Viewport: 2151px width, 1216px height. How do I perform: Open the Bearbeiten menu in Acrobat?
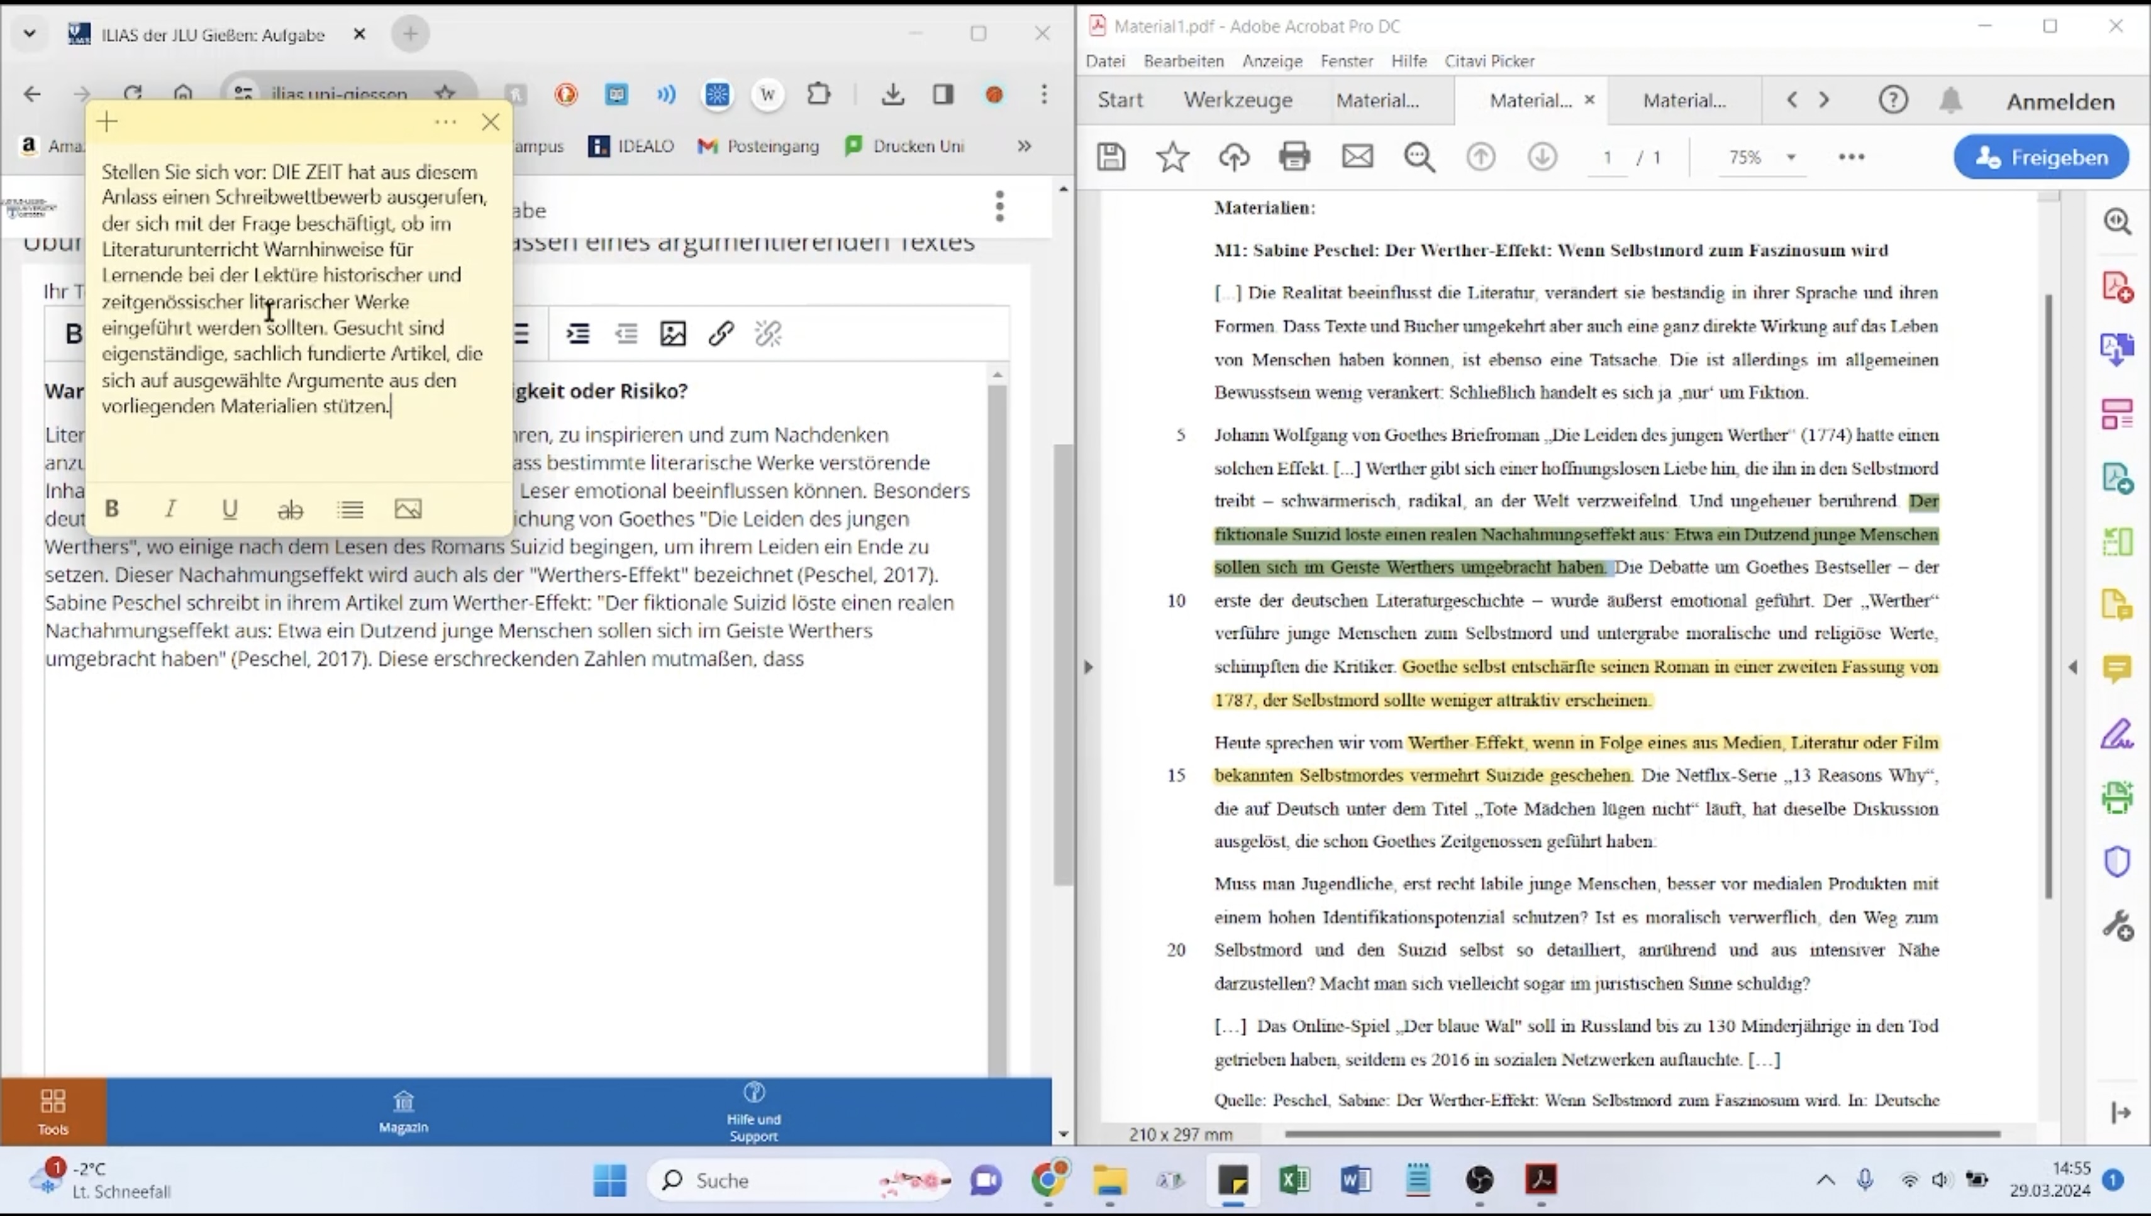[1184, 61]
